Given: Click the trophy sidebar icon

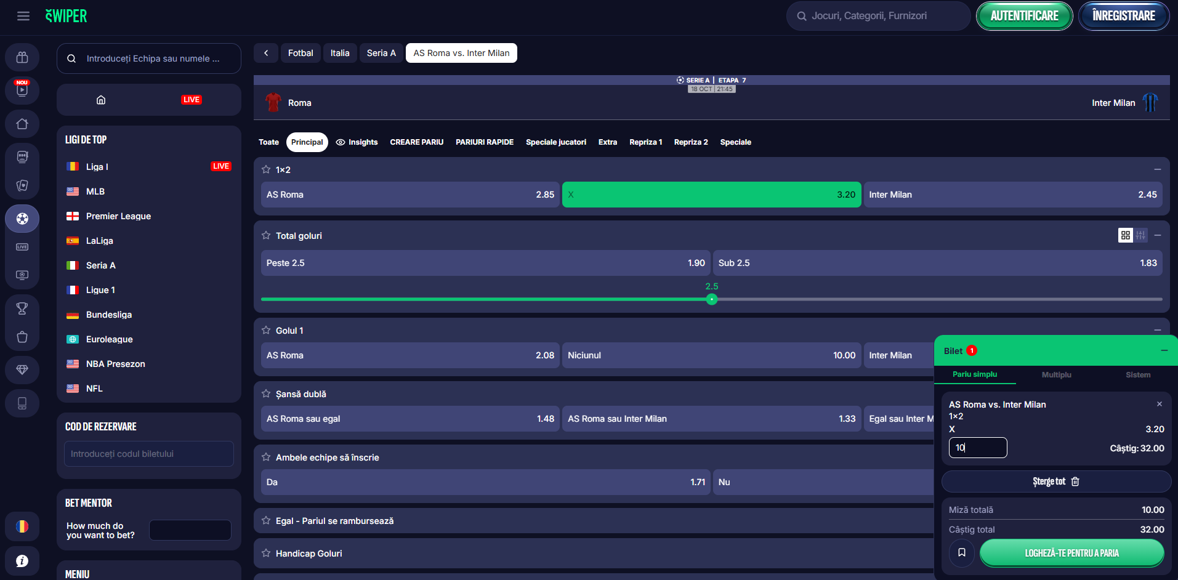Looking at the screenshot, I should coord(22,308).
